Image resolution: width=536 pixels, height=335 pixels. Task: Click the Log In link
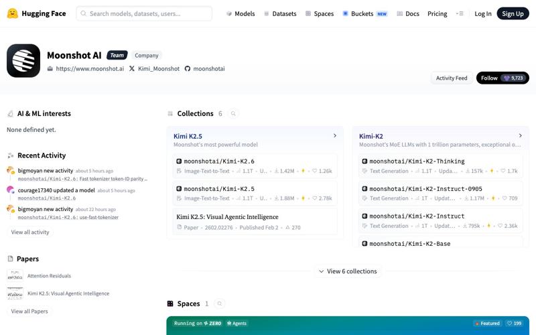482,13
